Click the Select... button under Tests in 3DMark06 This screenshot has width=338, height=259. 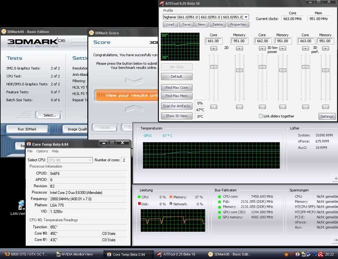[x=48, y=115]
